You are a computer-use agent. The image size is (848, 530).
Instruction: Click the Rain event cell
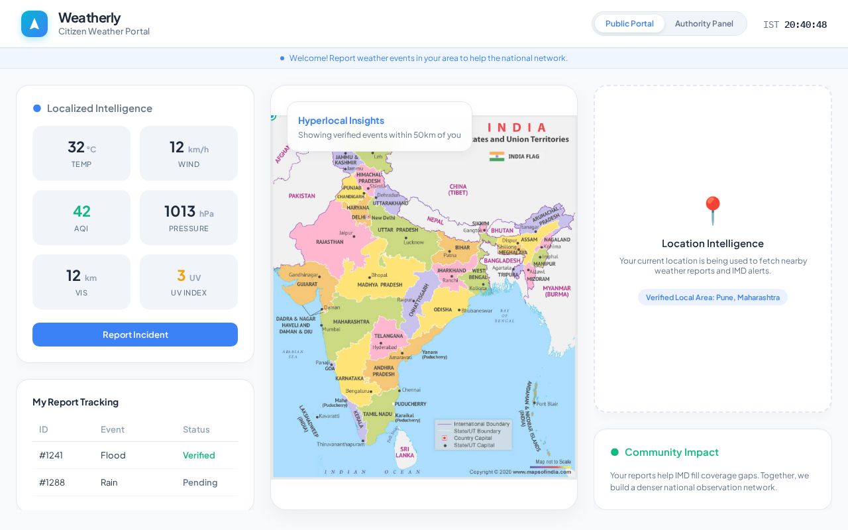coord(109,482)
